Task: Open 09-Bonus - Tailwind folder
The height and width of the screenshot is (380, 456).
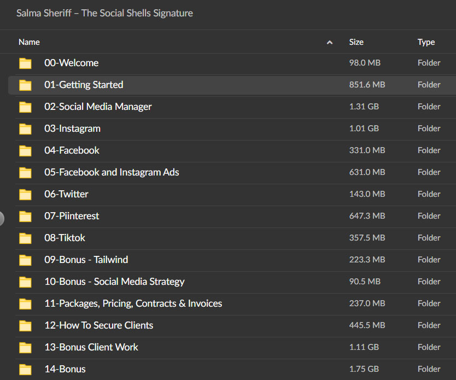Action: pyautogui.click(x=86, y=260)
